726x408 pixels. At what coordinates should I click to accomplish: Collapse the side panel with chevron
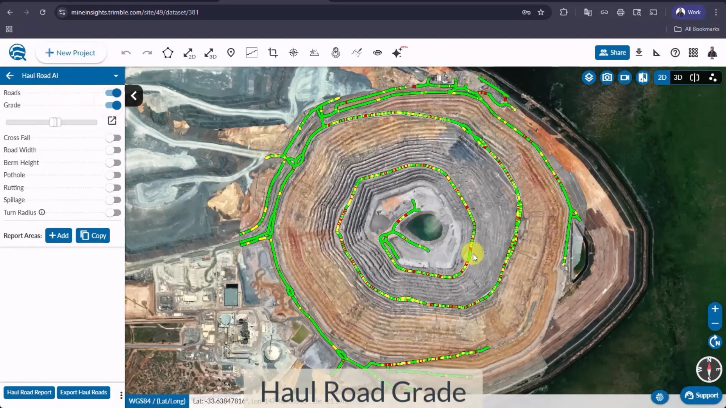[134, 96]
